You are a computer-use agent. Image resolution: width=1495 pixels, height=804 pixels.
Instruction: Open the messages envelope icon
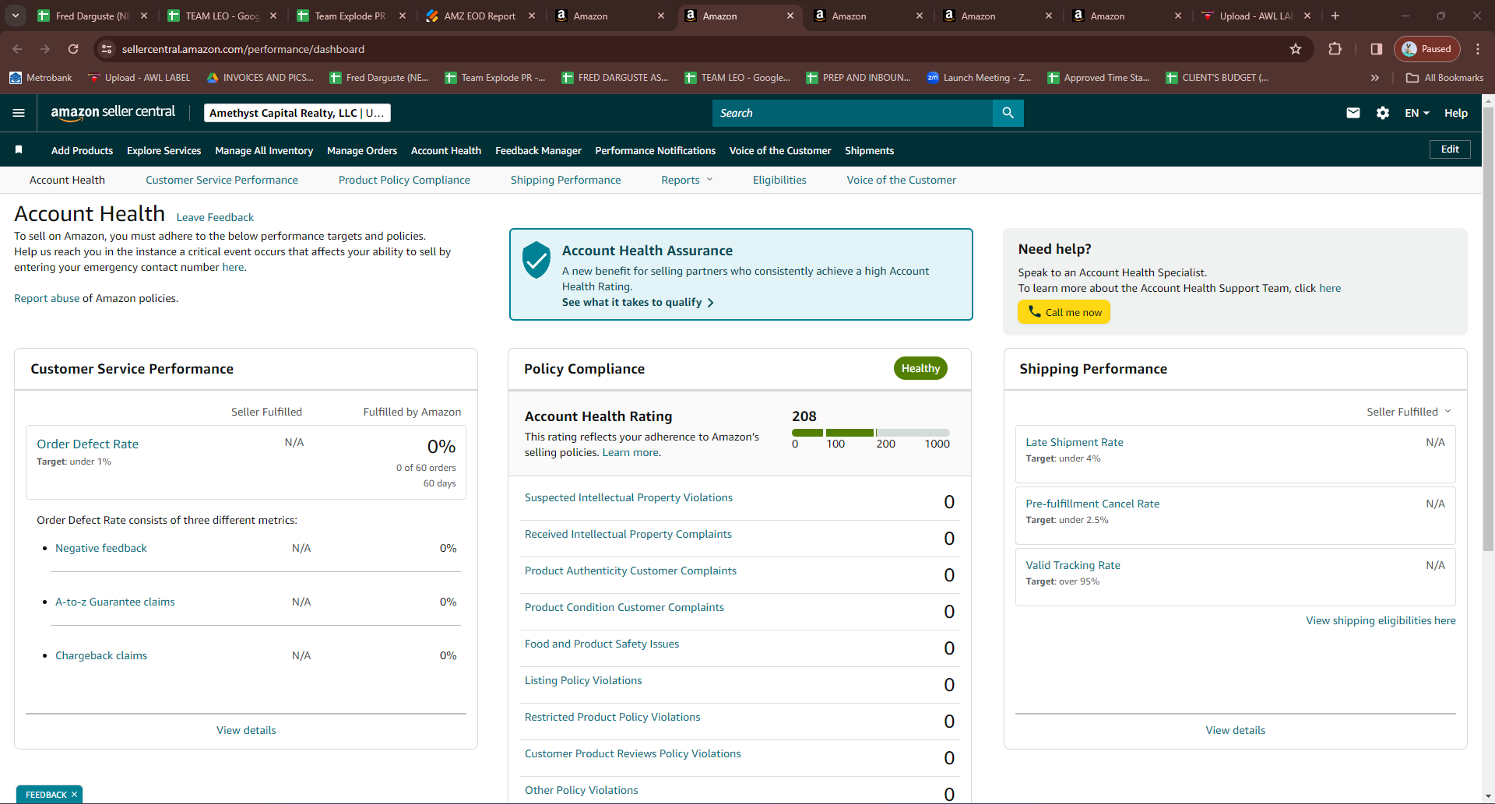point(1353,113)
